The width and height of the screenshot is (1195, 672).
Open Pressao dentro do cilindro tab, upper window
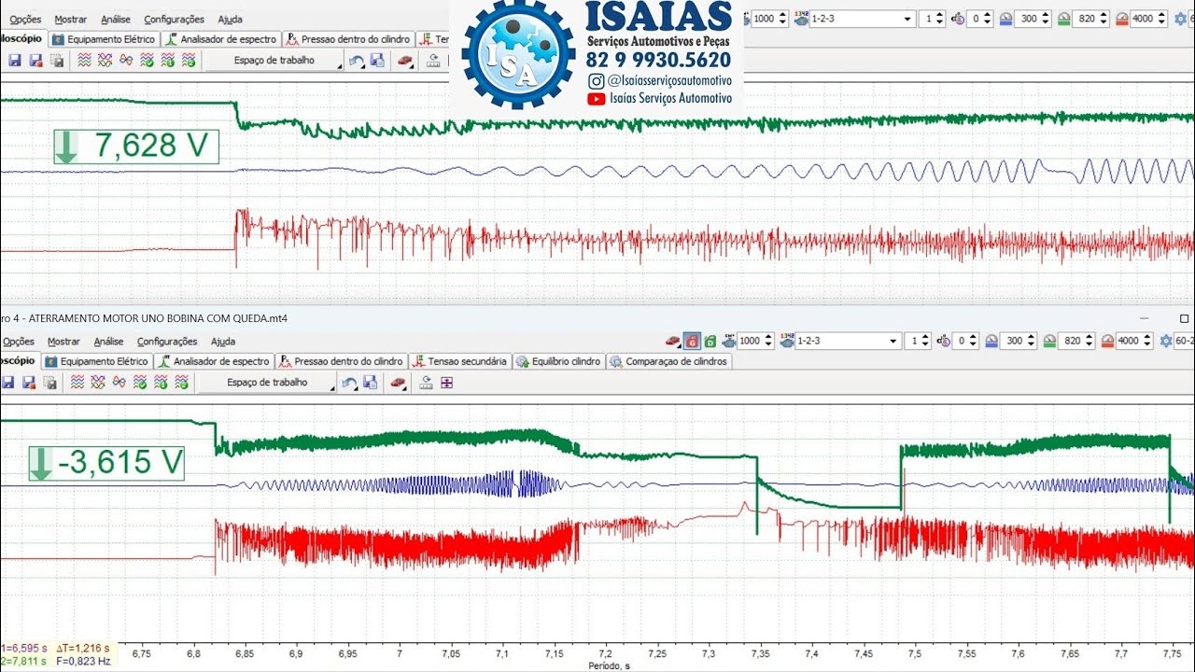(348, 39)
